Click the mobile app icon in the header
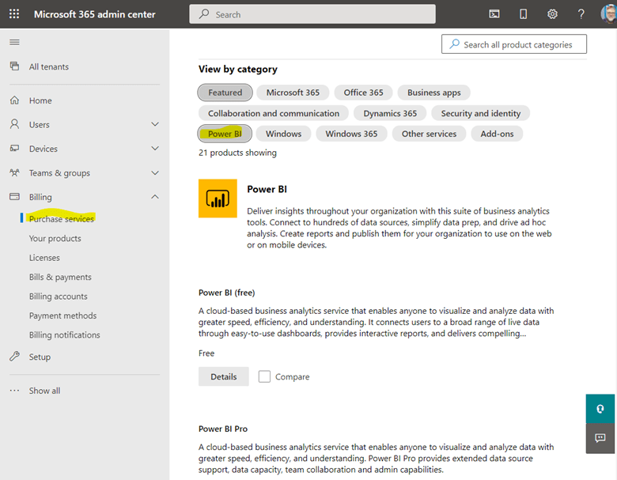 [523, 14]
